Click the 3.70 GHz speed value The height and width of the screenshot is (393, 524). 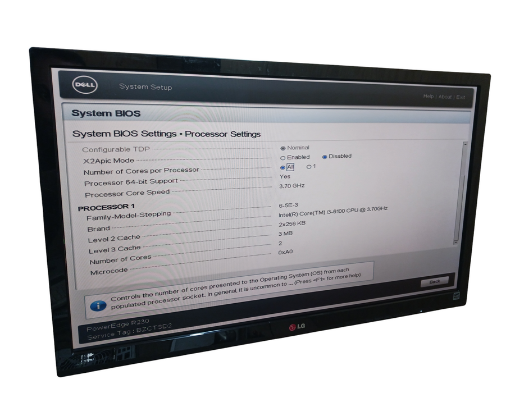291,186
